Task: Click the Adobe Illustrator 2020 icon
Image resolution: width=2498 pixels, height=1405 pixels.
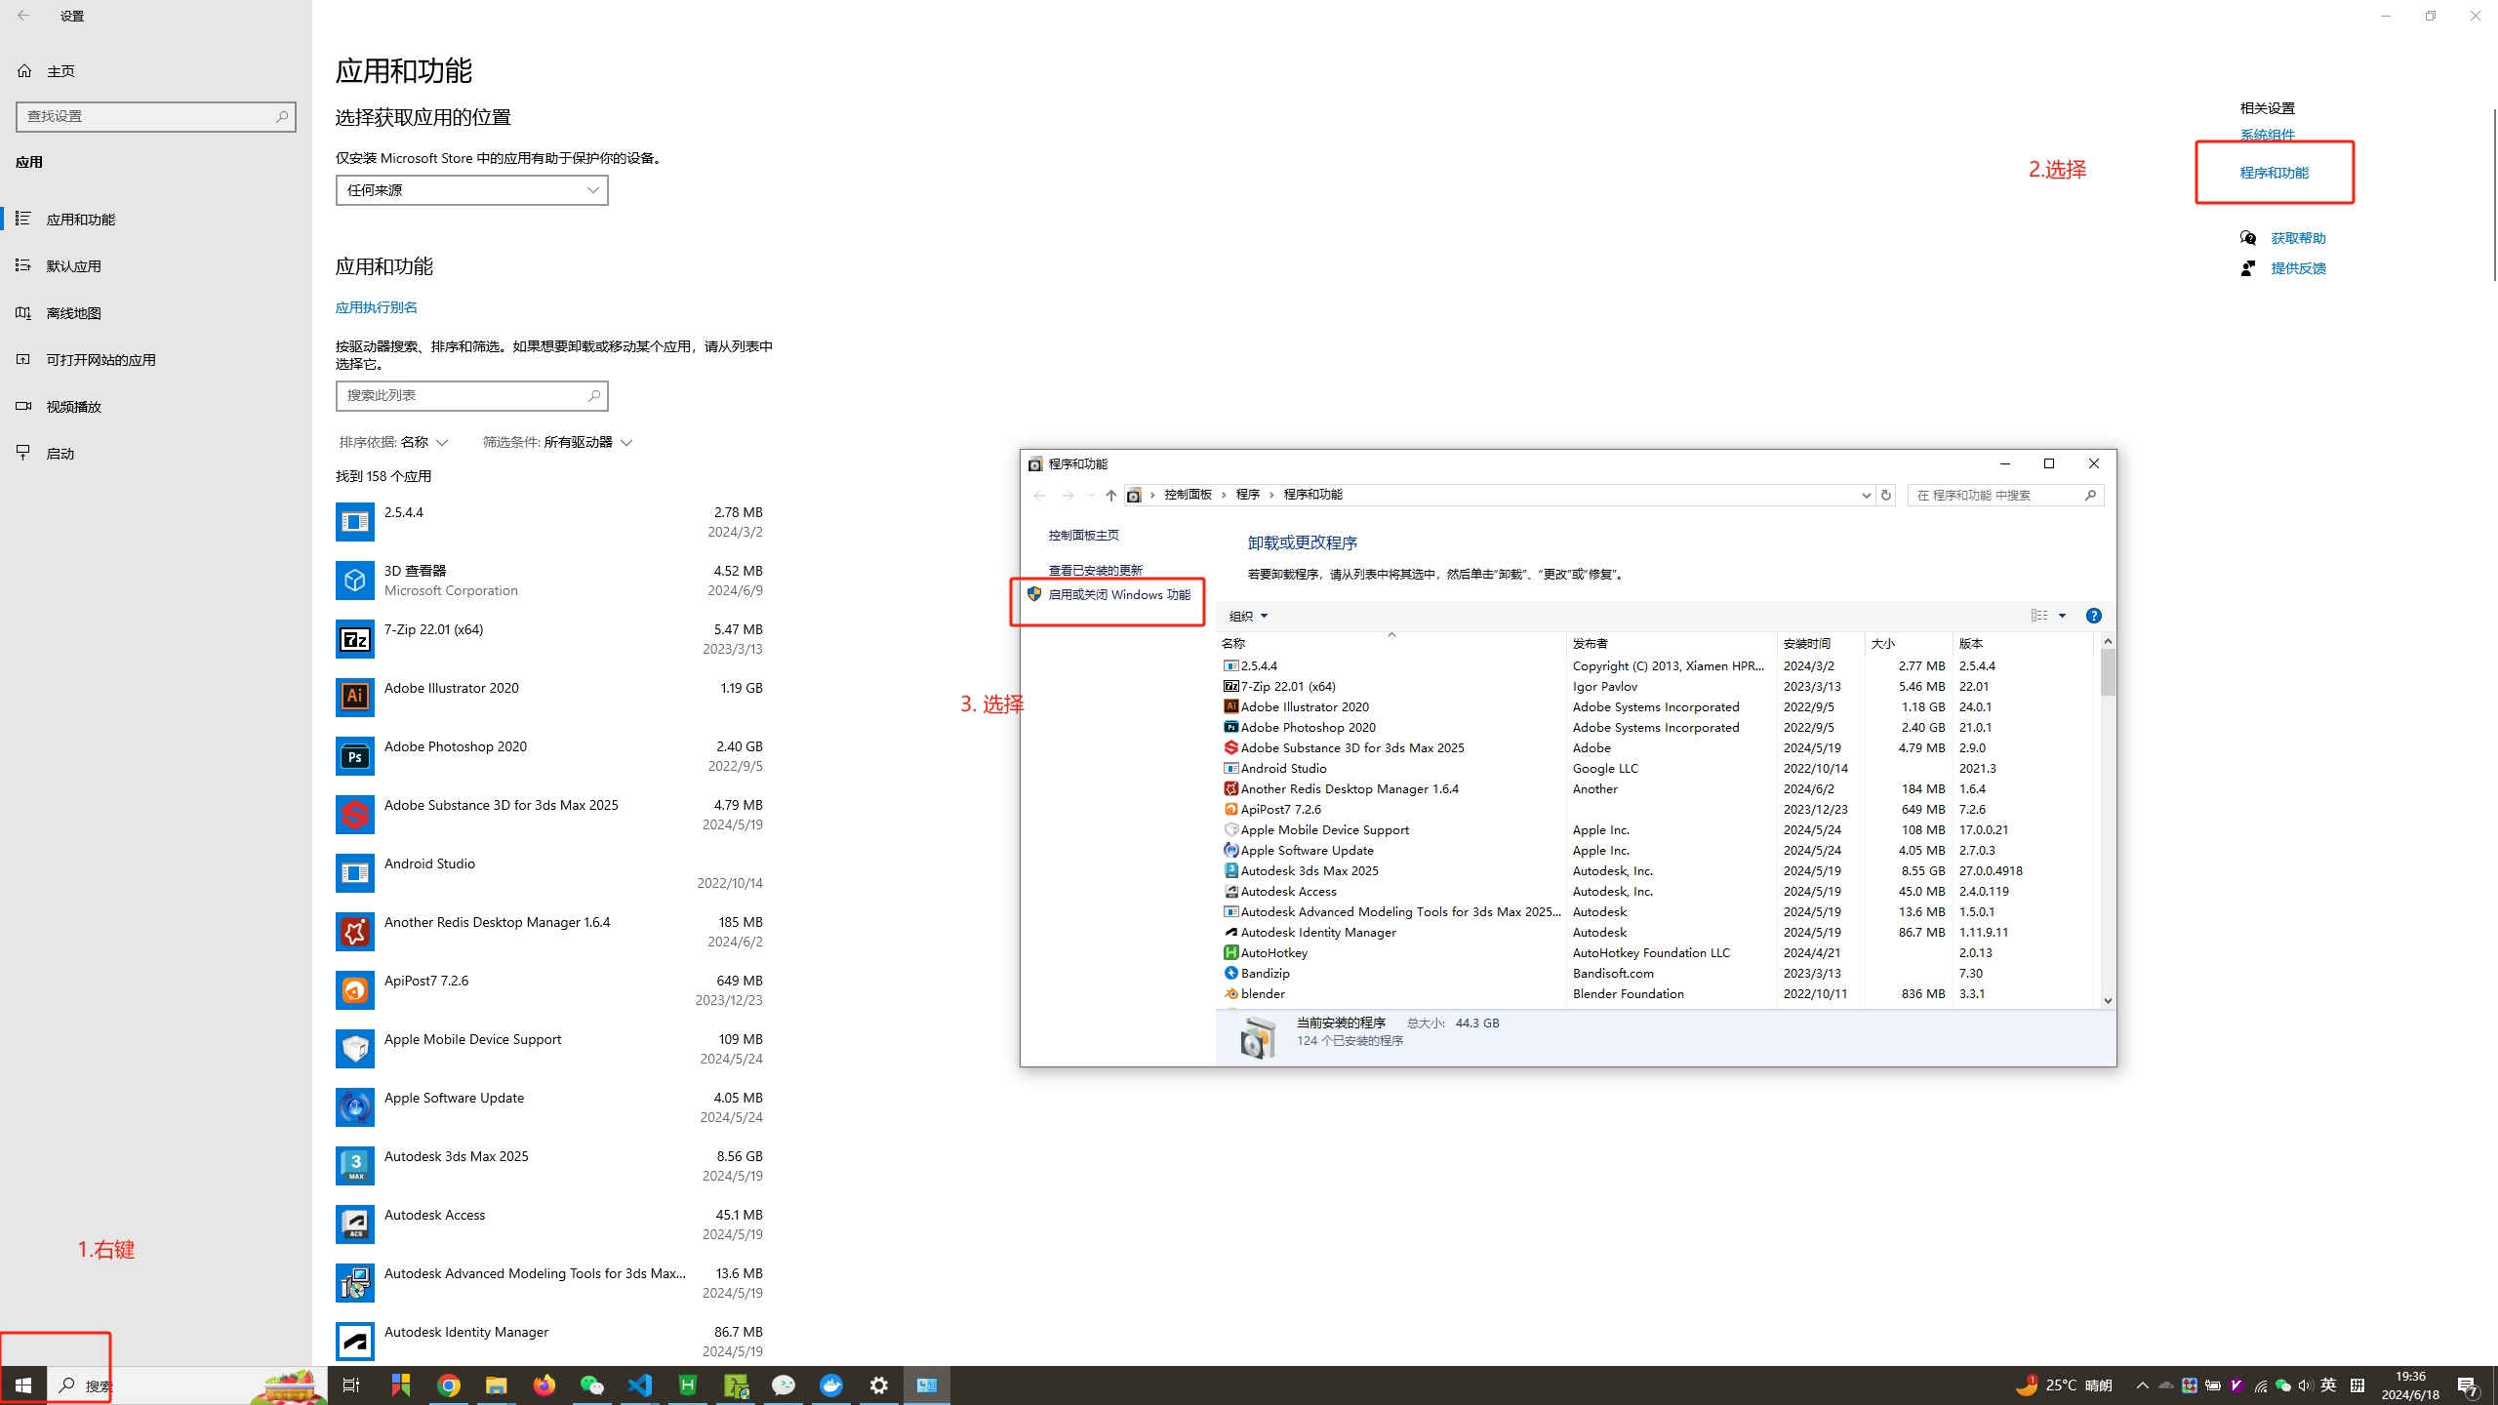Action: (354, 697)
